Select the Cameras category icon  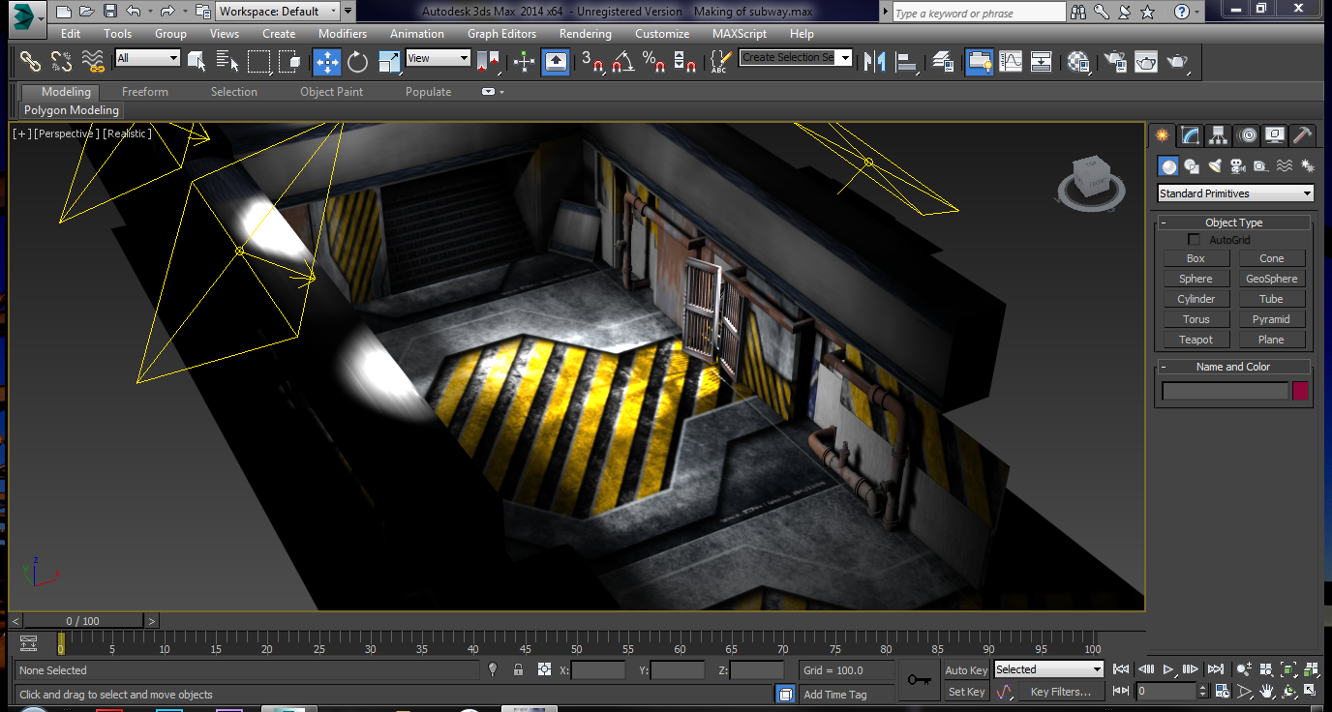tap(1238, 166)
